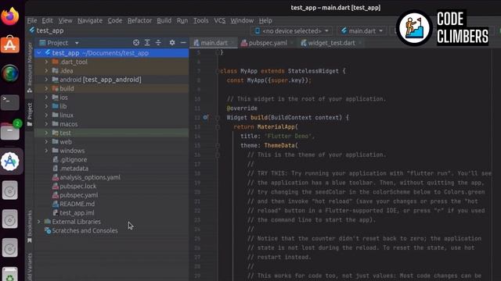501x281 pixels.
Task: Open the File menu
Action: click(x=32, y=20)
